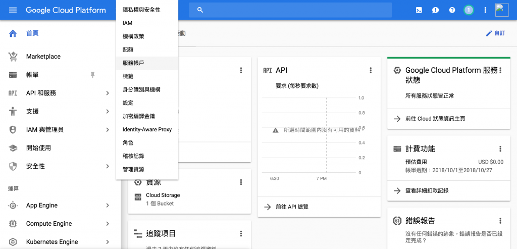Select 配額 menu entry
Viewport: 517px width, 249px height.
(147, 49)
